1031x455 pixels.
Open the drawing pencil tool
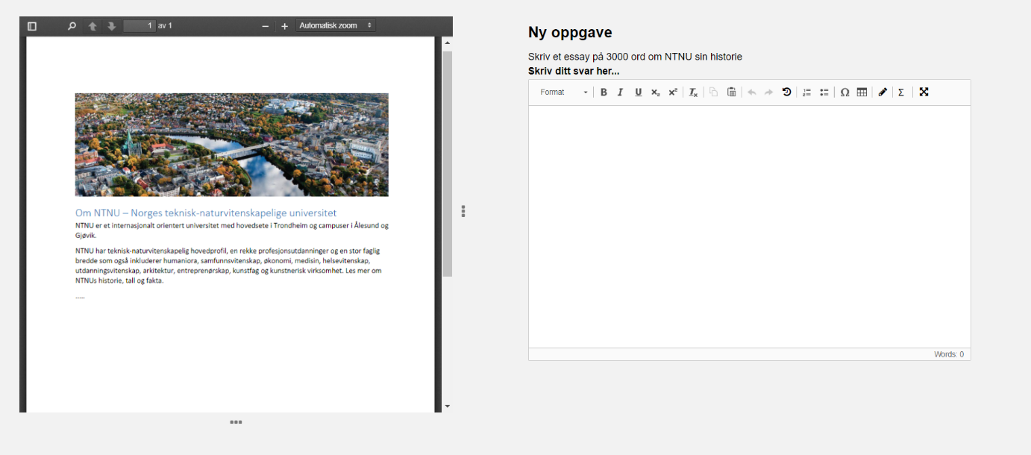(883, 92)
